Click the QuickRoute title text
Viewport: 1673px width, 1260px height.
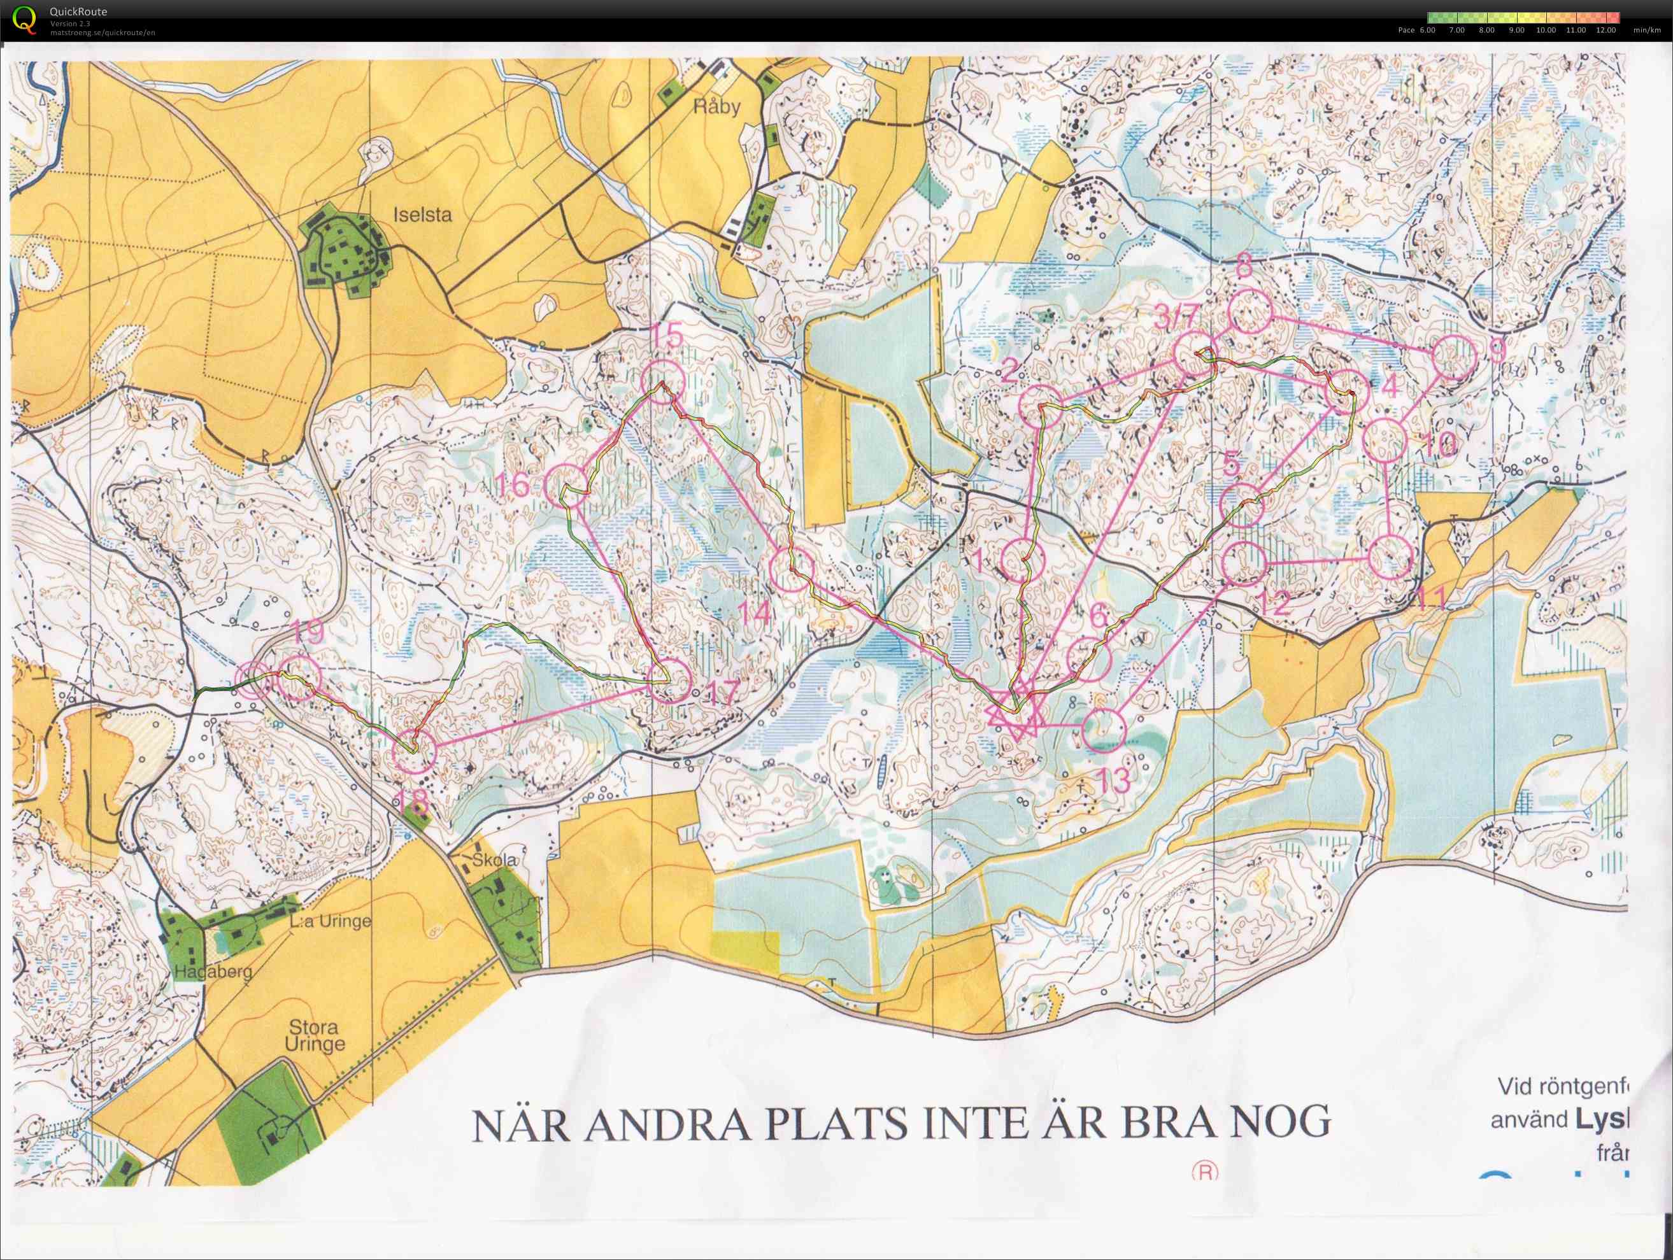click(x=78, y=11)
